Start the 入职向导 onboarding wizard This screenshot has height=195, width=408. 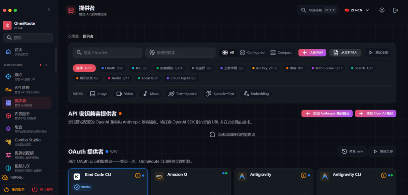tap(312, 52)
